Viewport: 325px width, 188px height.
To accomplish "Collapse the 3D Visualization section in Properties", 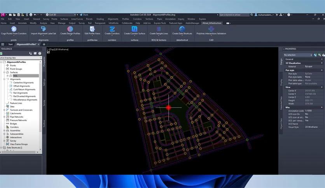I will (x=322, y=63).
